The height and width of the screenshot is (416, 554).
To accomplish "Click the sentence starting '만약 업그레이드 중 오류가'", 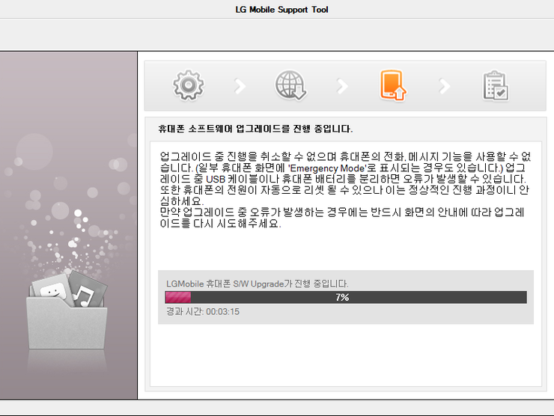I will click(x=342, y=218).
